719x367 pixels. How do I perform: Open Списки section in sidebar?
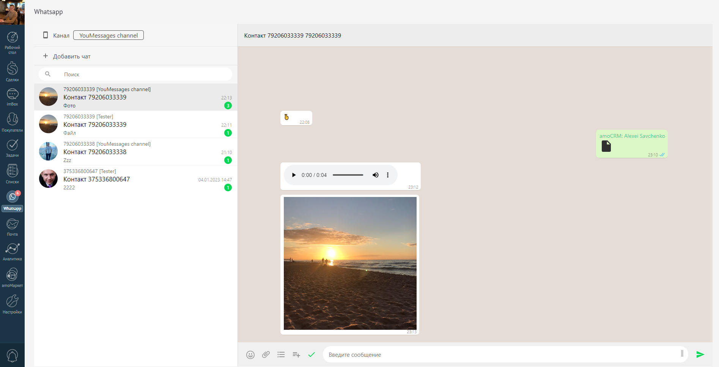(x=12, y=174)
